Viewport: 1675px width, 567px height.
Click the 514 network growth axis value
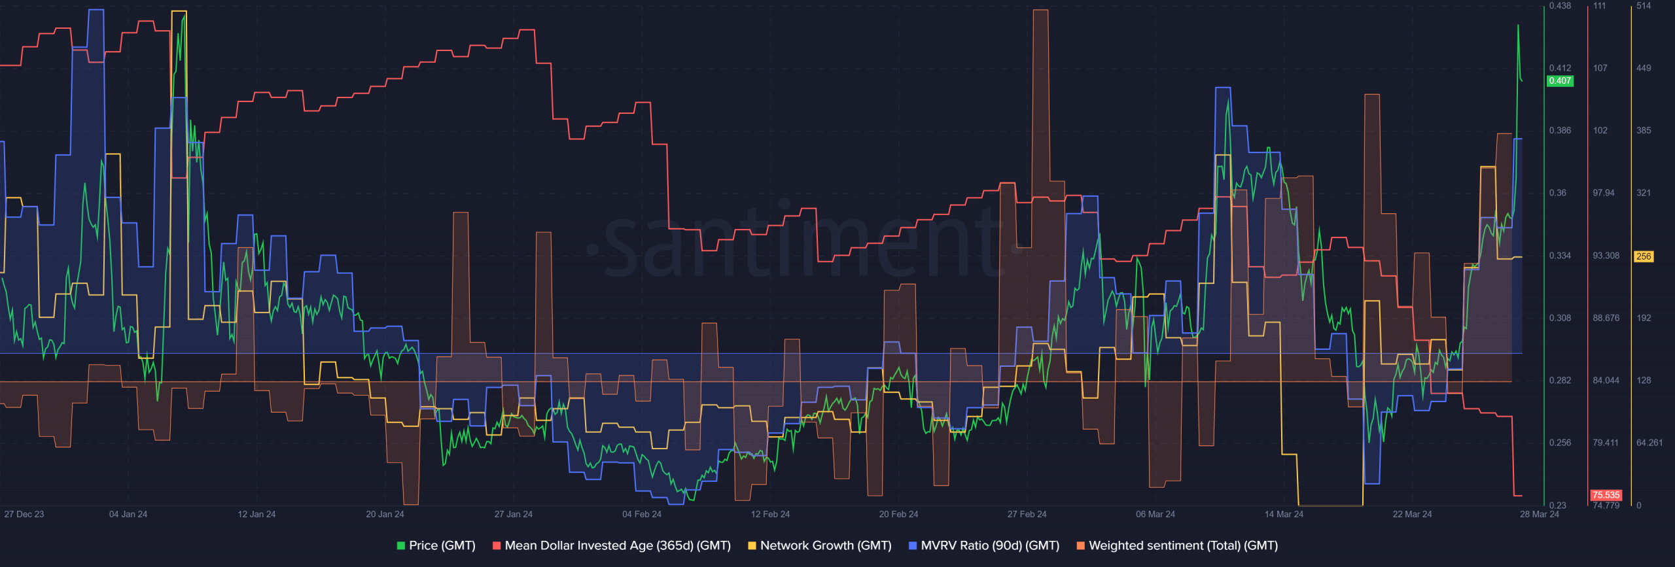tap(1644, 6)
